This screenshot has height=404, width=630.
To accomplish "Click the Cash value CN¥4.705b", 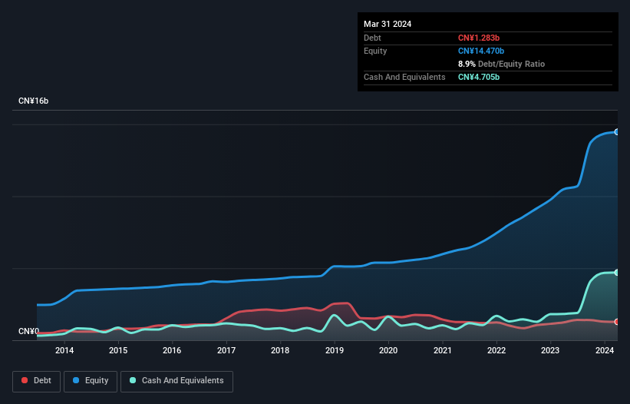I will coord(479,77).
